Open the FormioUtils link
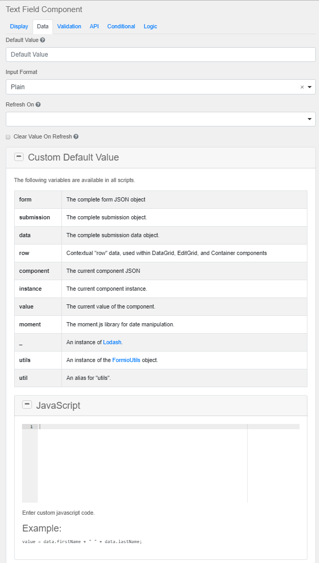The width and height of the screenshot is (319, 563). (x=126, y=360)
